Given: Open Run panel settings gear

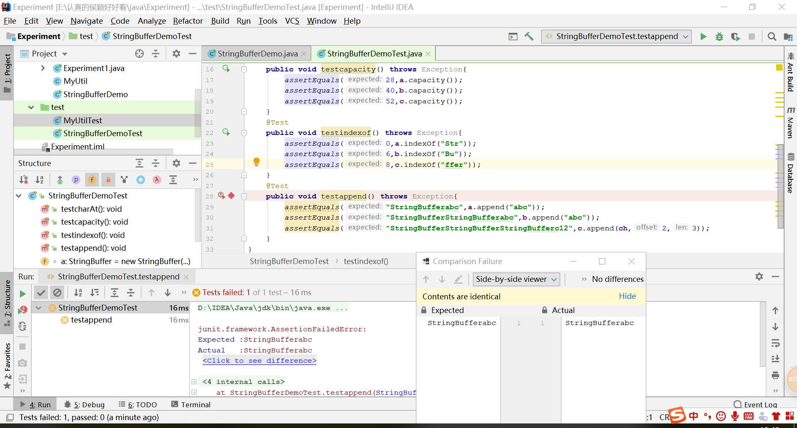Looking at the screenshot, I should tap(759, 276).
